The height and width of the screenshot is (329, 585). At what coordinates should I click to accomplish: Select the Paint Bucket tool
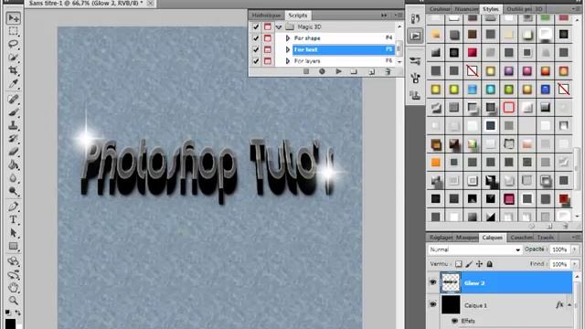(x=14, y=164)
